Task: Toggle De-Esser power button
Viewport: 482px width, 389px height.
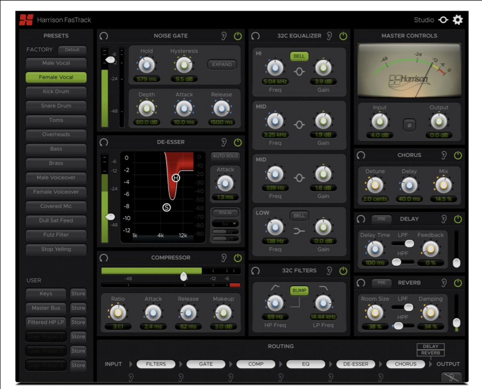Action: [237, 142]
